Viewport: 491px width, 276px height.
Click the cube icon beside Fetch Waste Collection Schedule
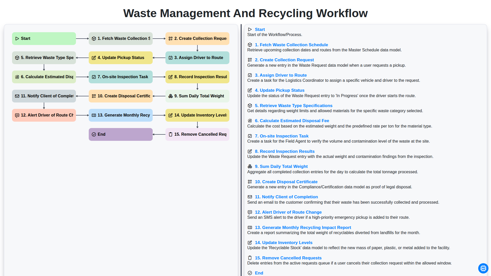(x=250, y=45)
